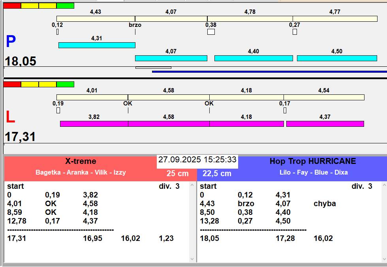387x267 pixels.
Task: Click the magenta 4,37 run bar
Action: click(x=325, y=124)
